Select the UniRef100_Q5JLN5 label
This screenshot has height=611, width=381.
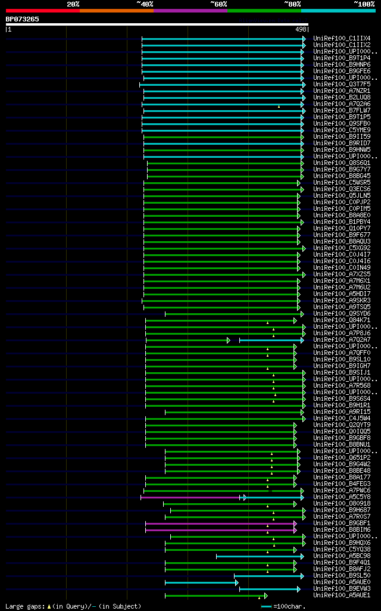click(342, 195)
